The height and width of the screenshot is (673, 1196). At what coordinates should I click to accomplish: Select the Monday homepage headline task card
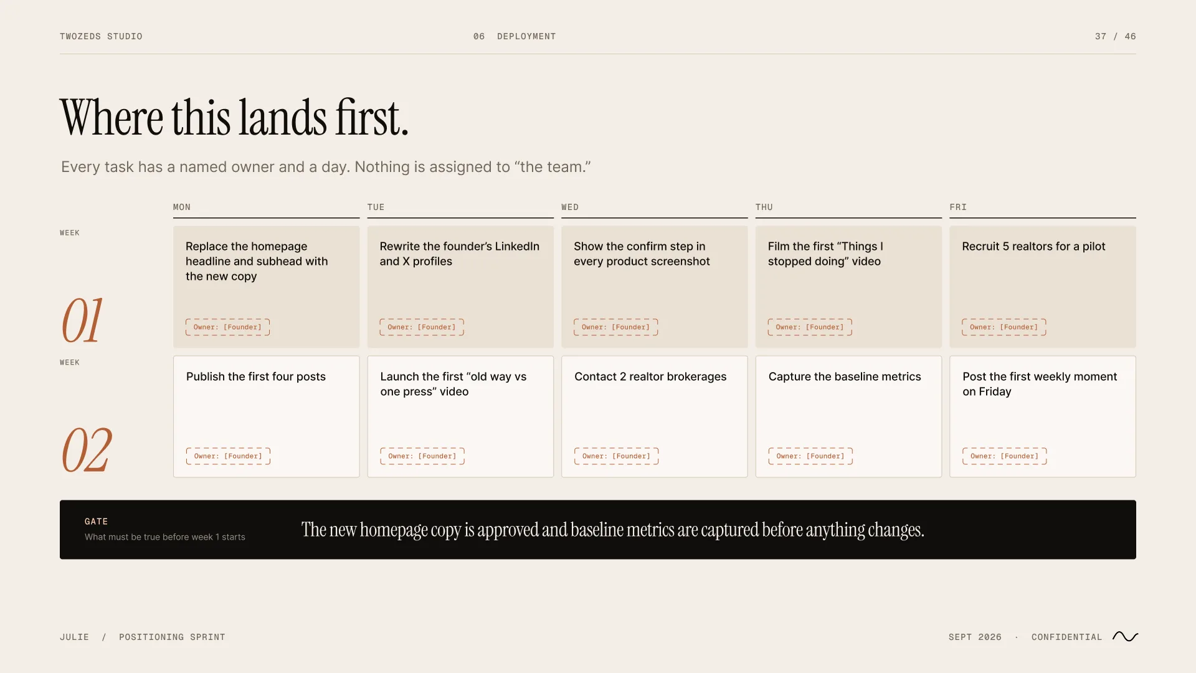[266, 287]
